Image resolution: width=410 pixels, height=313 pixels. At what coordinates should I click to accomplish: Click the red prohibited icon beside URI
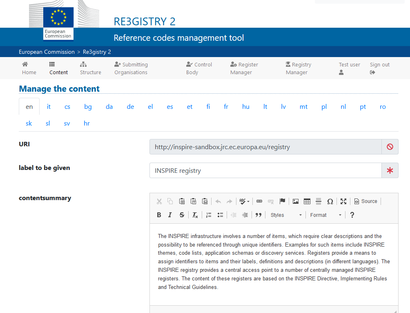(390, 147)
